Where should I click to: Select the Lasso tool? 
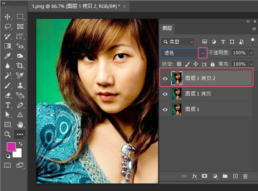[x=8, y=26]
